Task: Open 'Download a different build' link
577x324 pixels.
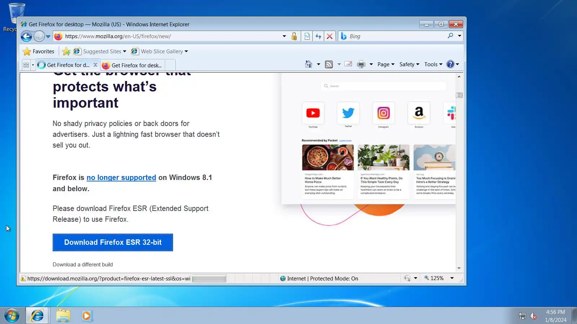Action: (x=83, y=265)
